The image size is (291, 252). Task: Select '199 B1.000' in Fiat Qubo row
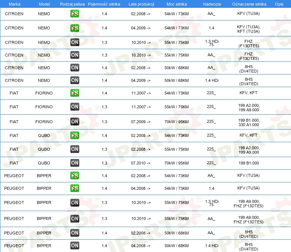pos(249,163)
